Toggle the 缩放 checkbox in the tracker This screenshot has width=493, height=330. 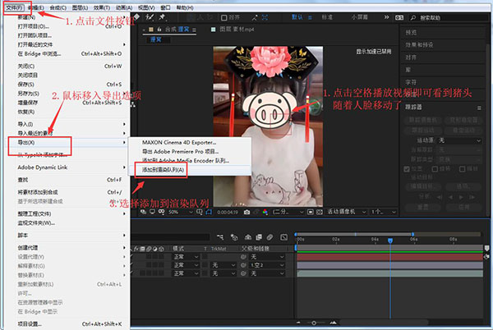[x=462, y=169]
